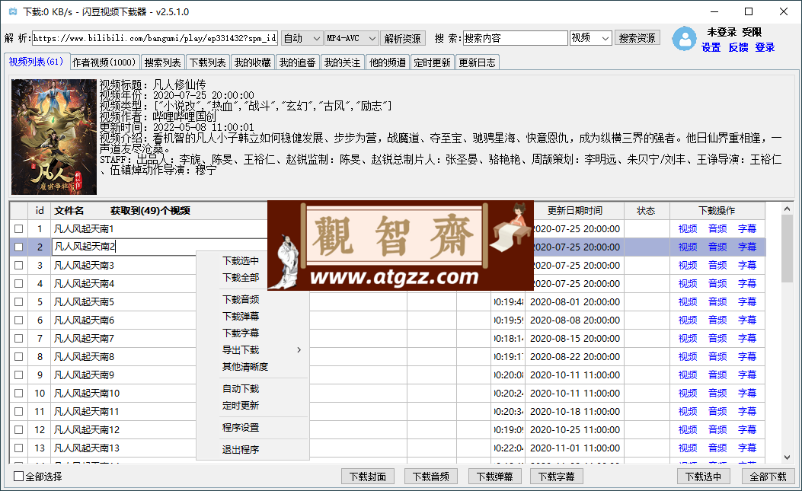The height and width of the screenshot is (491, 802).
Task: Choose 自动下载 in context menu
Action: [x=253, y=389]
